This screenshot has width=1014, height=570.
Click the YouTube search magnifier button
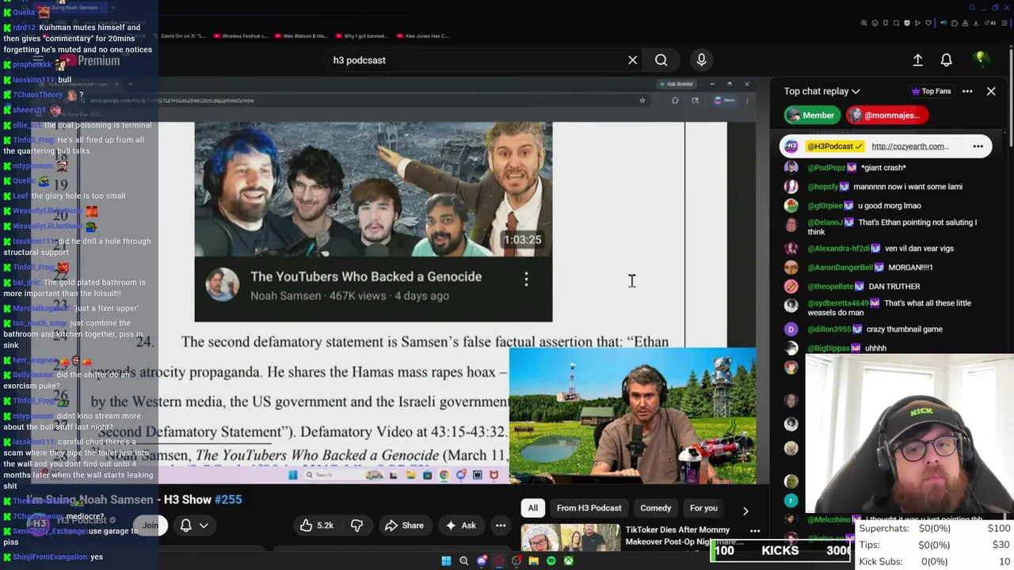[661, 60]
